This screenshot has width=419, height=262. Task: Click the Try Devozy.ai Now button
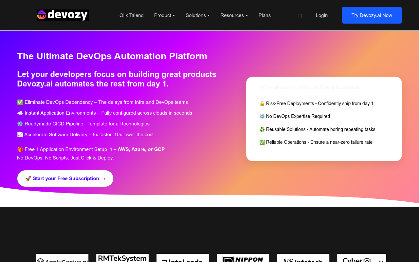(372, 15)
